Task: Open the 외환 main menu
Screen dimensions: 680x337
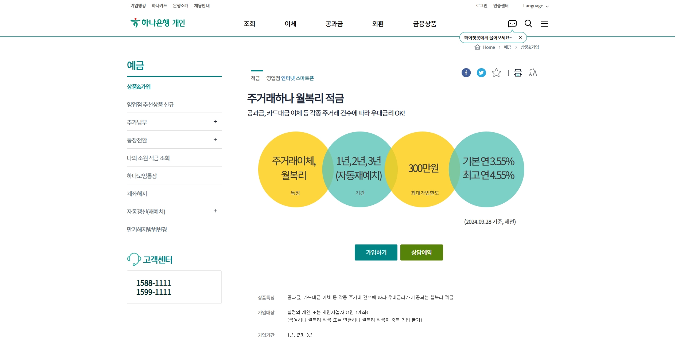Action: click(x=378, y=24)
